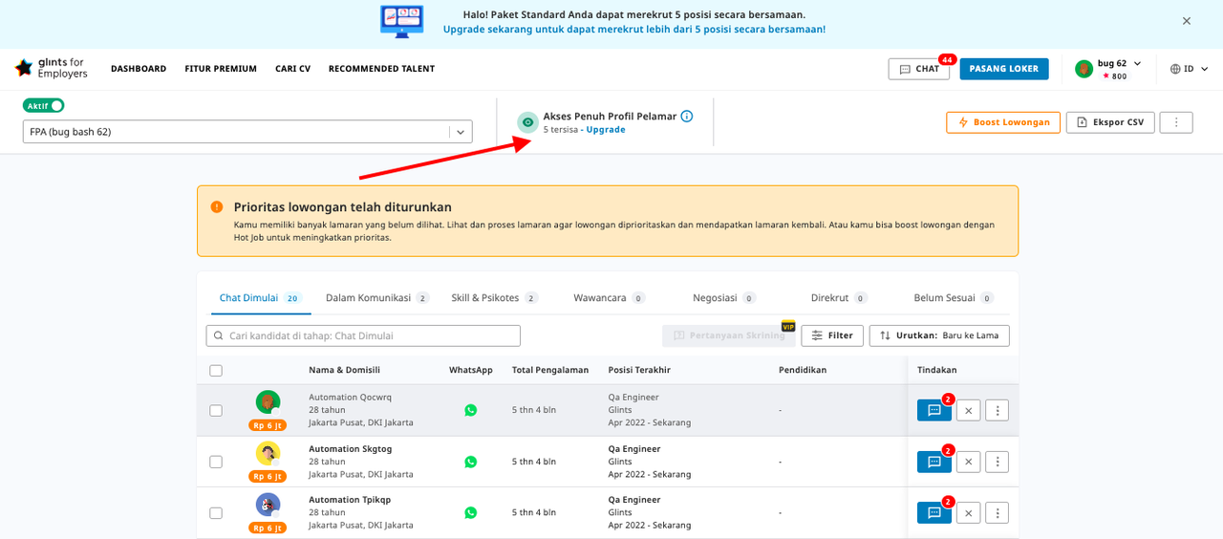Image resolution: width=1223 pixels, height=539 pixels.
Task: Focus the Cari kandidat search field
Action: (x=363, y=335)
